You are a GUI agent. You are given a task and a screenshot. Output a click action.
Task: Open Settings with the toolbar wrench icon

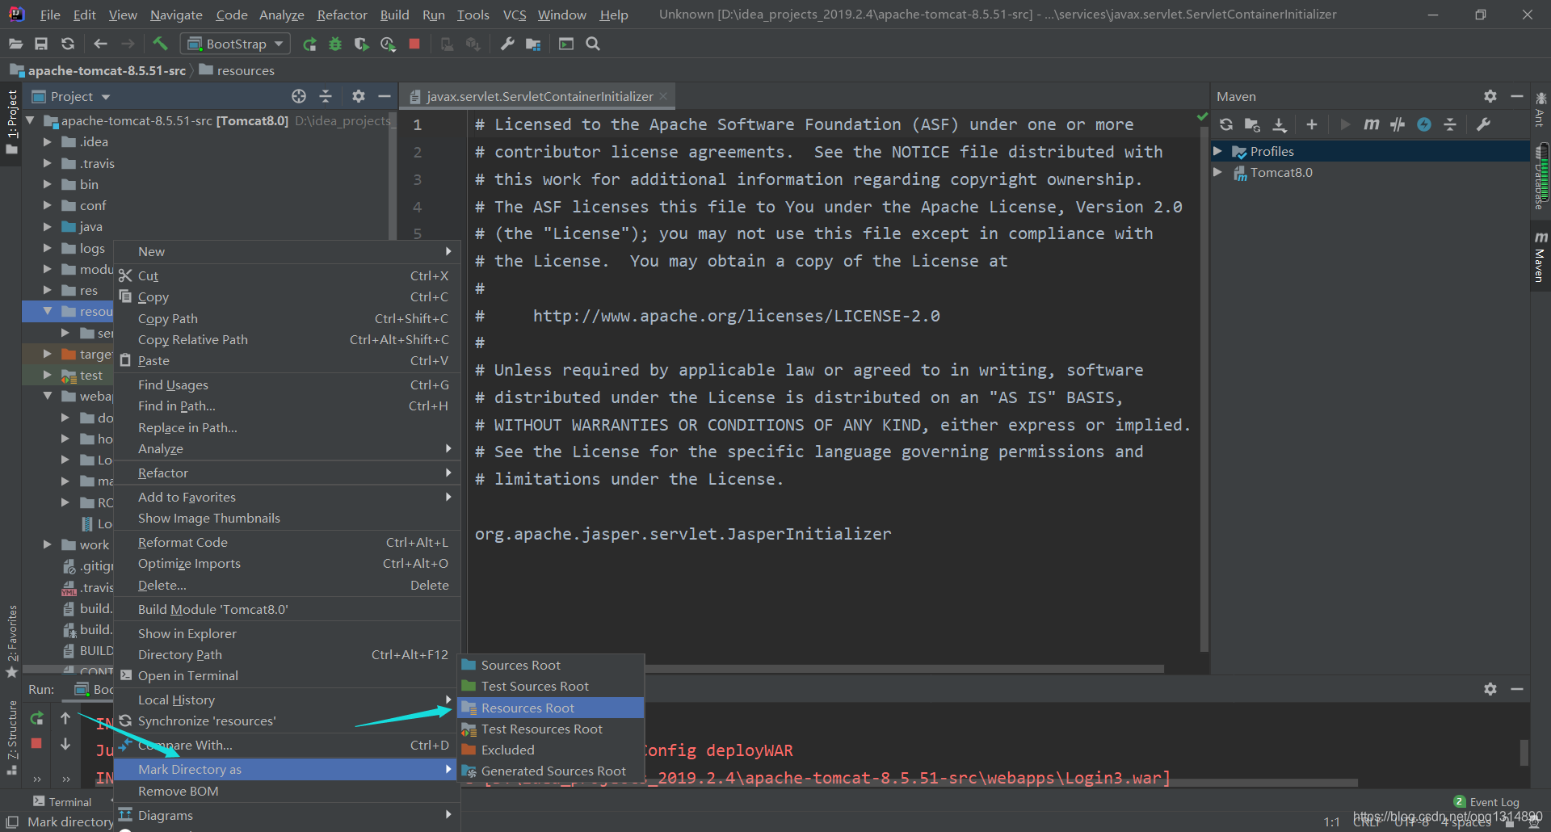[x=507, y=44]
